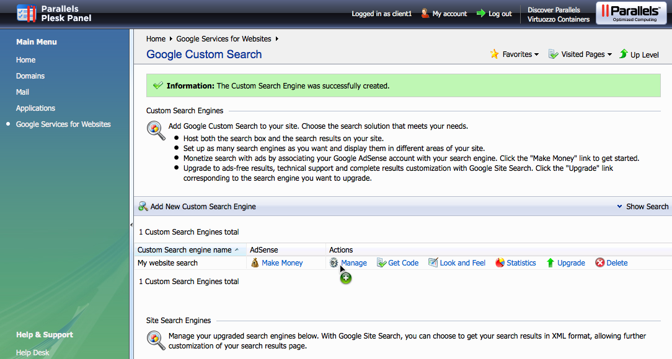Open the Visited Pages dropdown
The height and width of the screenshot is (359, 672).
point(580,54)
